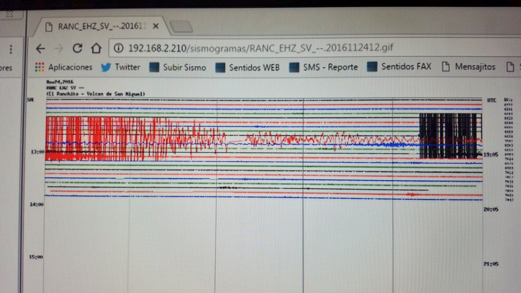Click the Subir Sismo bookmark icon
The image size is (521, 293).
[154, 67]
